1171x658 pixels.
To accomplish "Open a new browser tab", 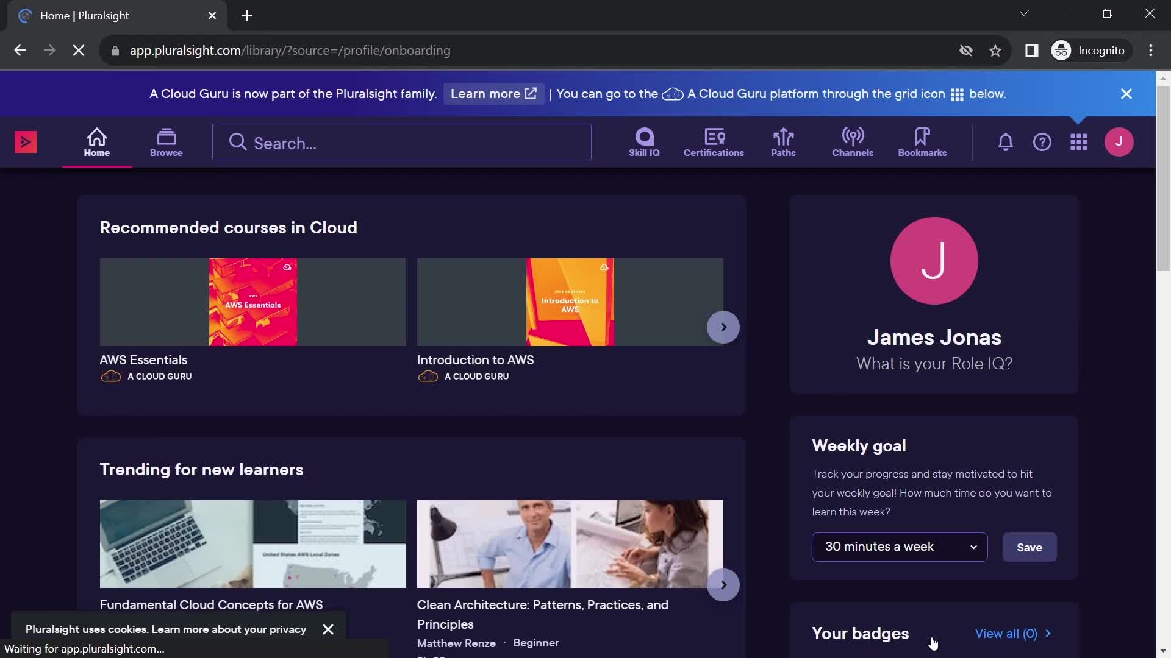I will pyautogui.click(x=247, y=16).
